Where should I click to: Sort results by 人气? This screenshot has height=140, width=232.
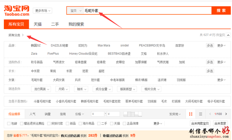32,114
